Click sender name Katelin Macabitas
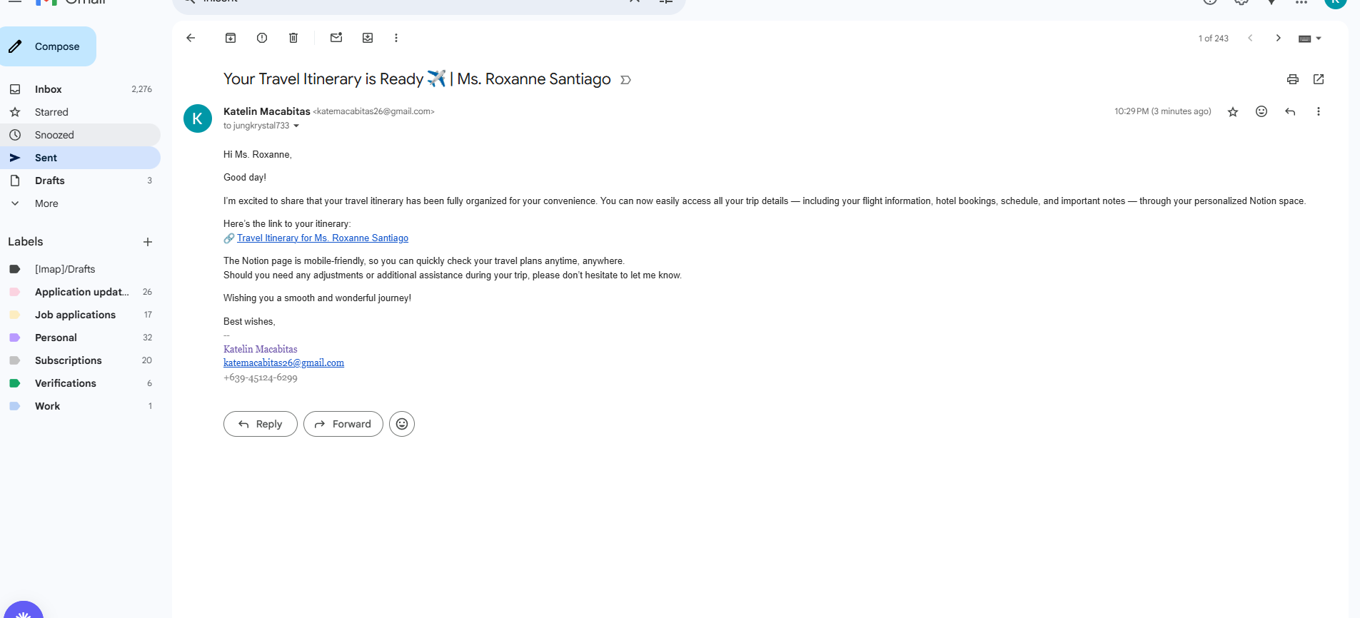The image size is (1360, 618). [267, 111]
